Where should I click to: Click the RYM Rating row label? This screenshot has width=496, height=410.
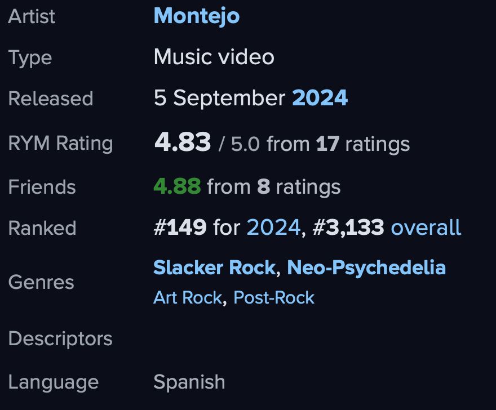61,144
